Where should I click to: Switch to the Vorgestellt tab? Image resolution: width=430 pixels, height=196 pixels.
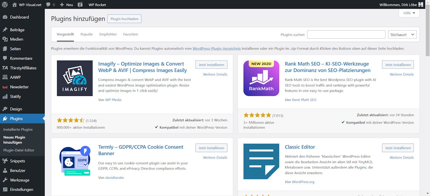click(65, 34)
